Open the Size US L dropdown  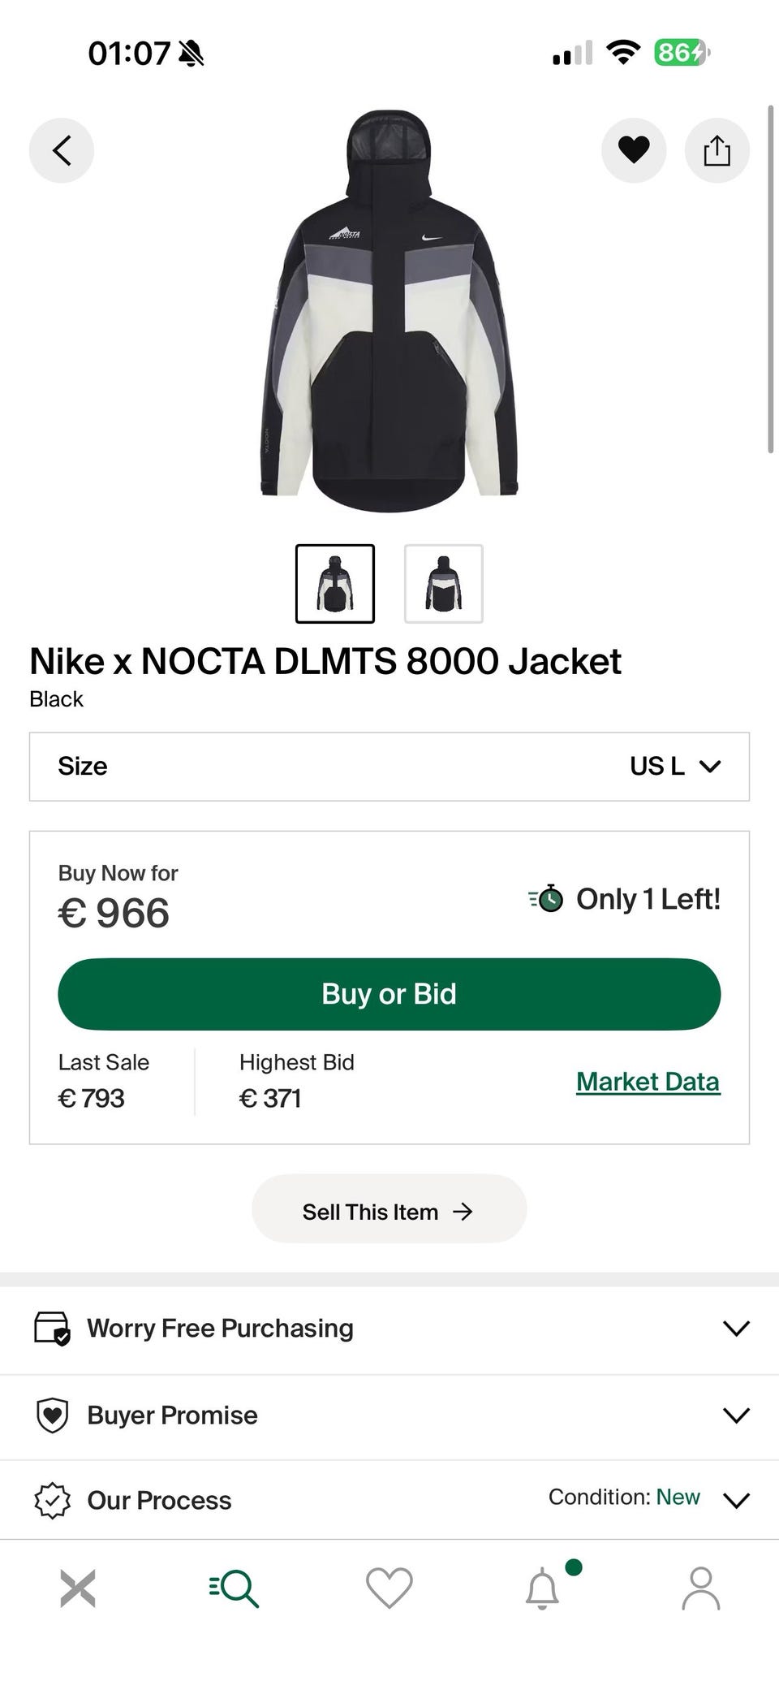(x=389, y=767)
